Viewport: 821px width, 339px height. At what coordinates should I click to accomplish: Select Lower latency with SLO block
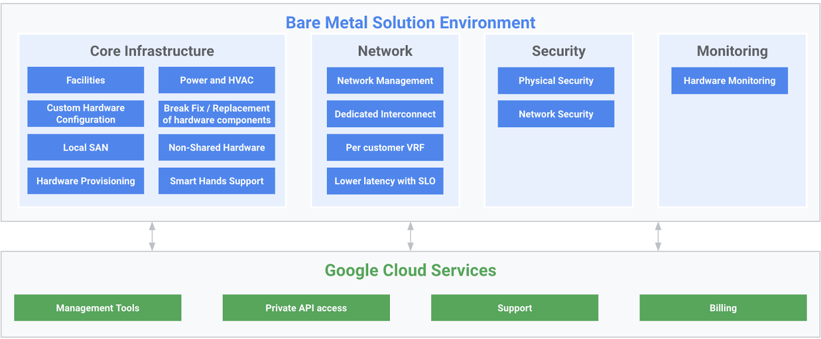[385, 181]
